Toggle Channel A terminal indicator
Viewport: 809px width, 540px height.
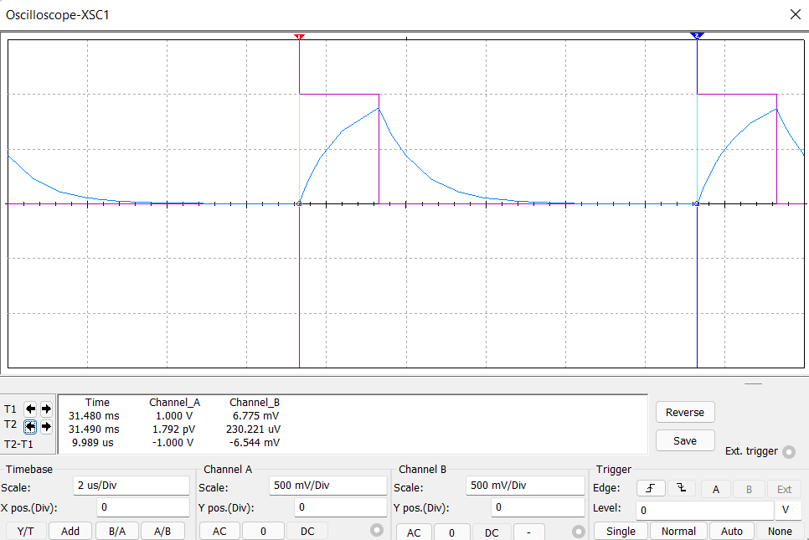(377, 530)
